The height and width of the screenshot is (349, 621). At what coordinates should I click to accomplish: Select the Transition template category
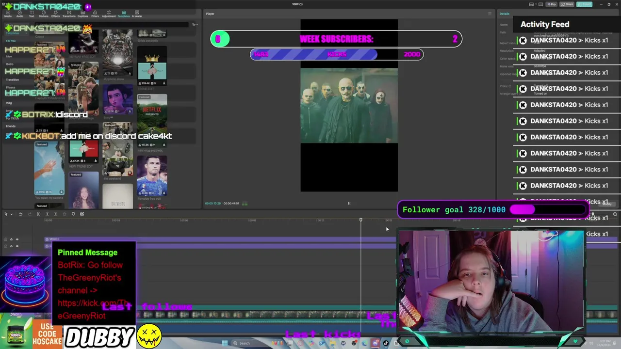click(12, 79)
